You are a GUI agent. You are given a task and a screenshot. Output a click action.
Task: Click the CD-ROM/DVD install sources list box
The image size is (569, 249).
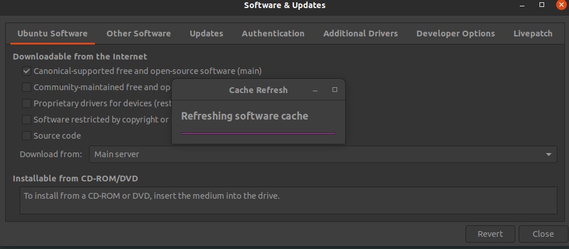point(288,200)
